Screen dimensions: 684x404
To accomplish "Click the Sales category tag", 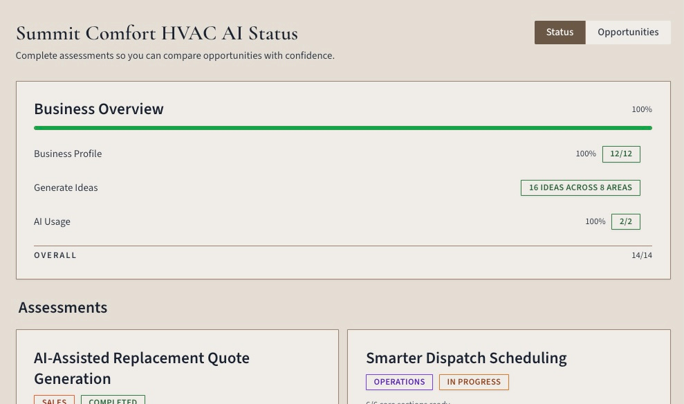I will (x=54, y=400).
